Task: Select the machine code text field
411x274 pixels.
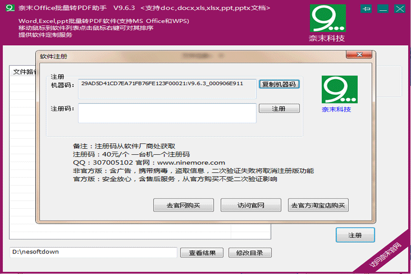Action: (167, 87)
